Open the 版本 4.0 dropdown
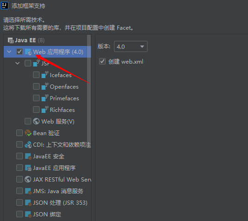 (131, 46)
